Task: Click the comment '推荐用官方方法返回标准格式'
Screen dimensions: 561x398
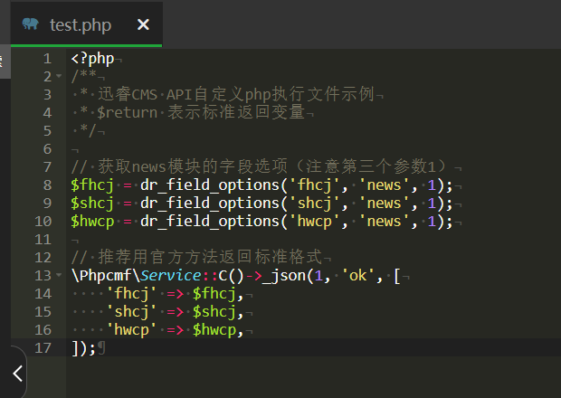Action: (x=210, y=257)
